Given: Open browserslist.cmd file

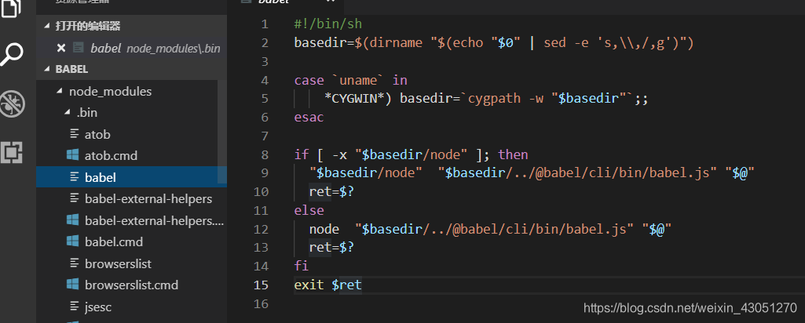Looking at the screenshot, I should [x=131, y=285].
